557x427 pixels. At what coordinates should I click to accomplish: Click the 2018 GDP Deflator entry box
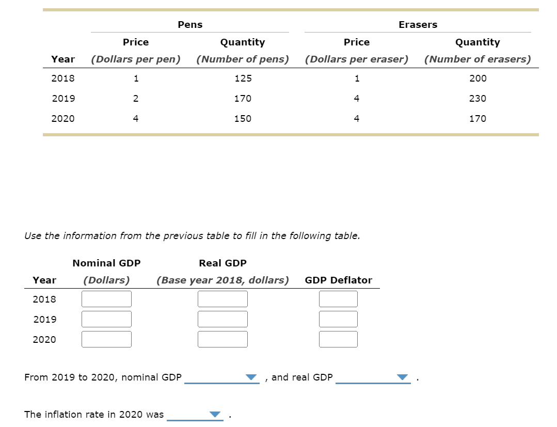[x=338, y=299]
